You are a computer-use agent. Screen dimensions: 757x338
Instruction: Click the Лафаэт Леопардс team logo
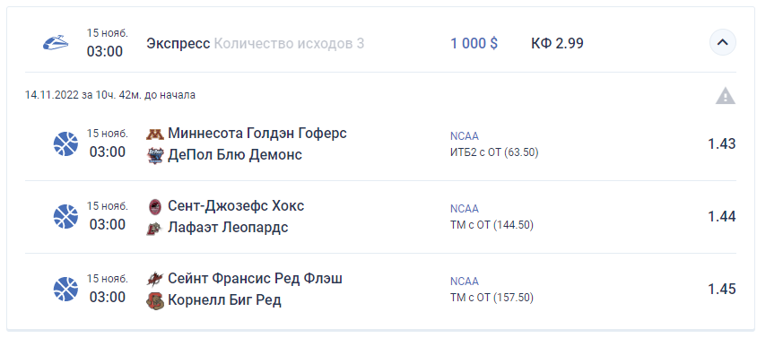154,228
